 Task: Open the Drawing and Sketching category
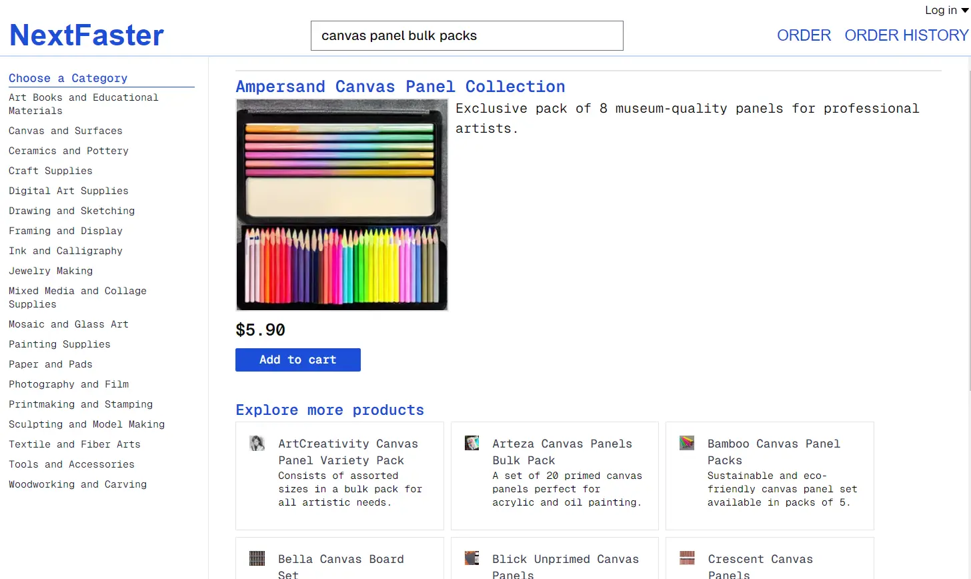click(71, 211)
